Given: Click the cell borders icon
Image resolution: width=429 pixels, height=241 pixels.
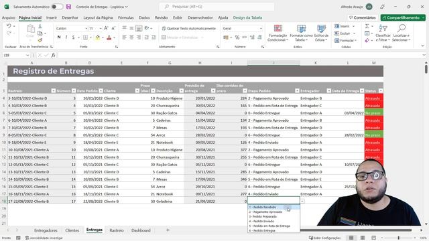Looking at the screenshot, I should tap(85, 37).
